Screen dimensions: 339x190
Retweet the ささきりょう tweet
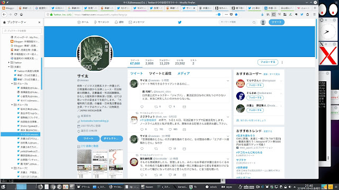(156, 129)
